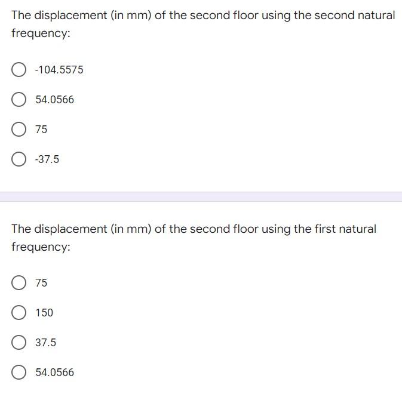Click the -104.5575 option label text
Image resolution: width=402 pixels, height=397 pixels.
pos(59,70)
